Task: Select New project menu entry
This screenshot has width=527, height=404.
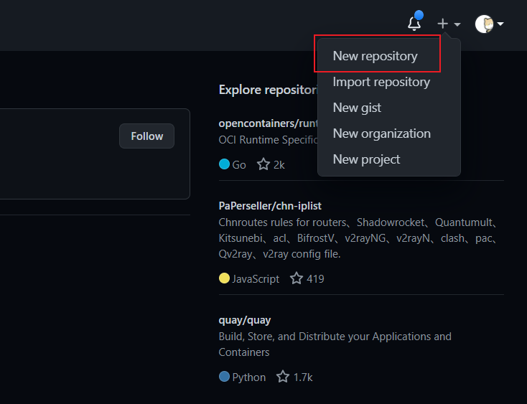Action: click(366, 159)
